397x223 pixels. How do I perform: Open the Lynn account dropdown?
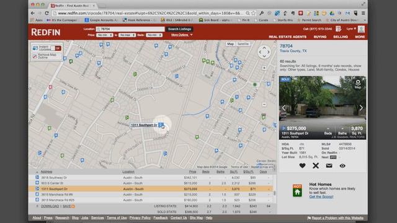pos(352,29)
